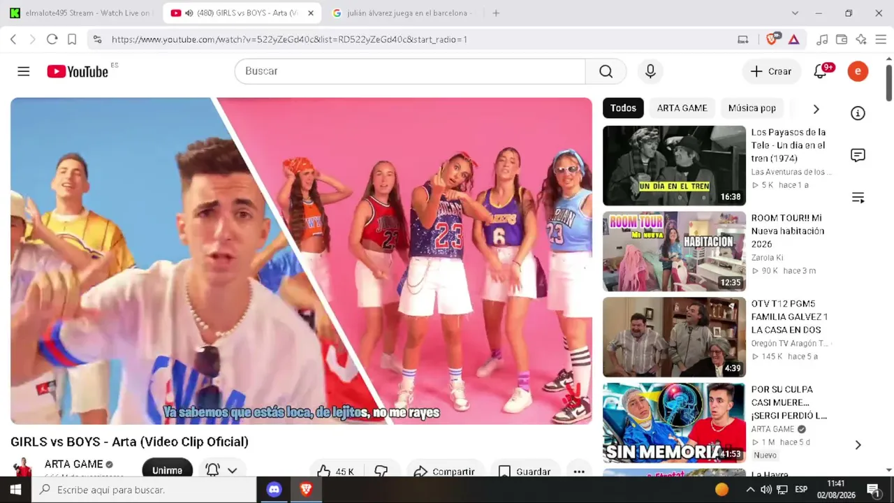Open the taskbar clock showing 11:41
The image size is (894, 503).
point(835,490)
